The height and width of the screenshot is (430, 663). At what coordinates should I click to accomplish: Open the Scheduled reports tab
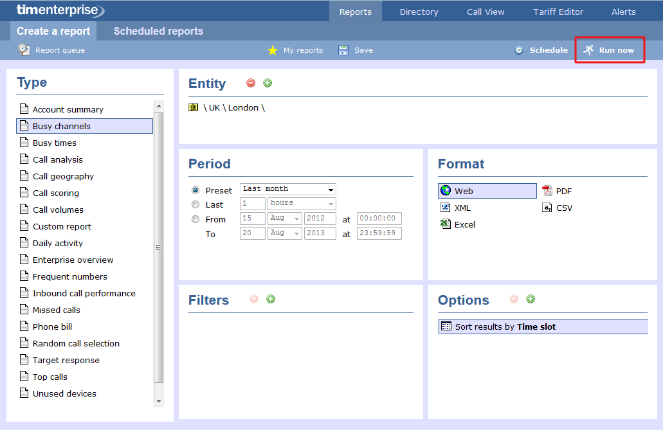158,31
